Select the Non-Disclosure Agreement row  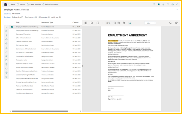(x=46, y=93)
